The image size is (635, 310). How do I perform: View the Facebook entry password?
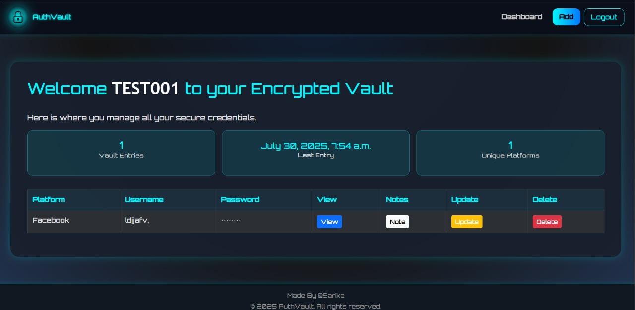click(x=329, y=222)
